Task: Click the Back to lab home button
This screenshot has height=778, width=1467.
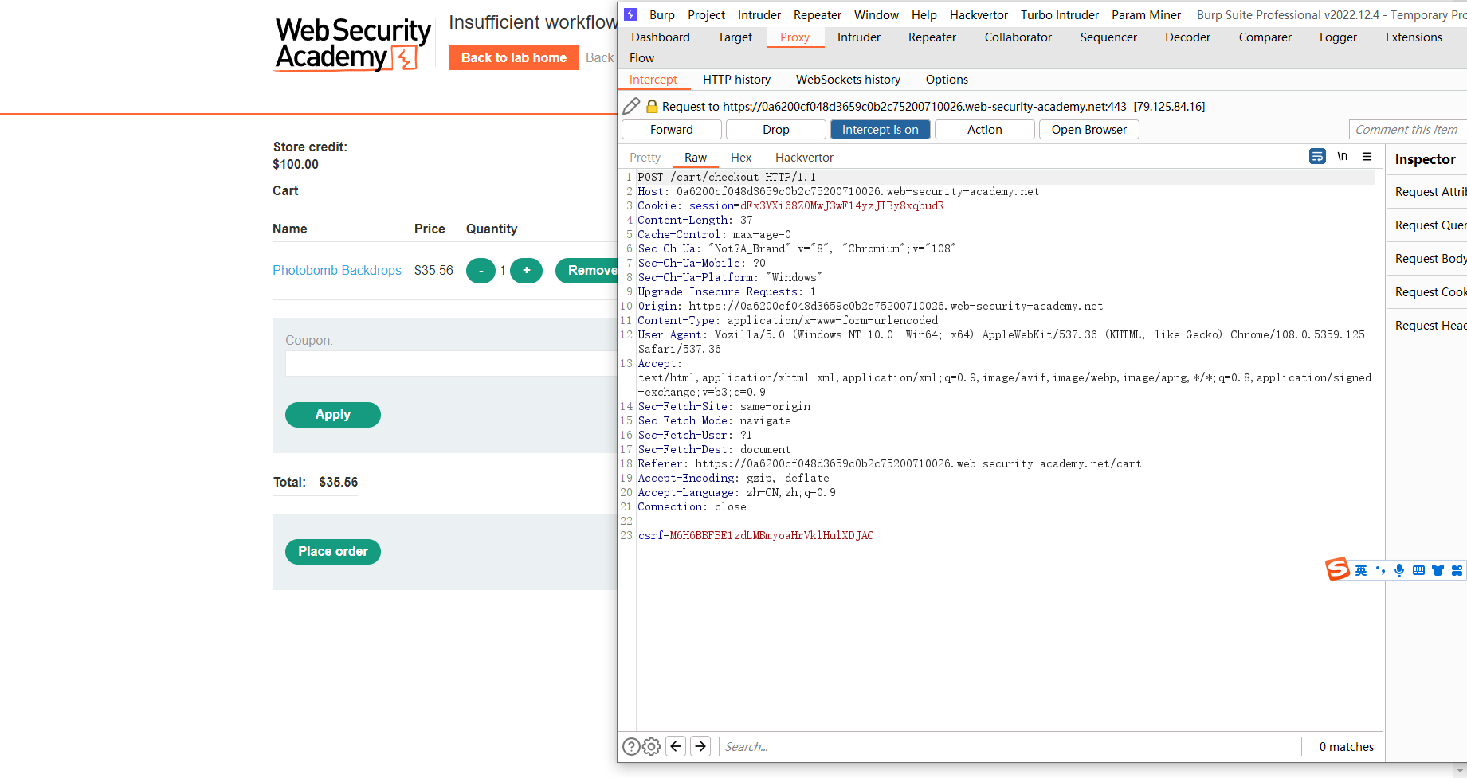Action: coord(514,57)
